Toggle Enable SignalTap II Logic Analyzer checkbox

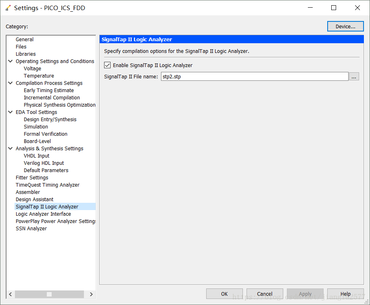click(107, 65)
